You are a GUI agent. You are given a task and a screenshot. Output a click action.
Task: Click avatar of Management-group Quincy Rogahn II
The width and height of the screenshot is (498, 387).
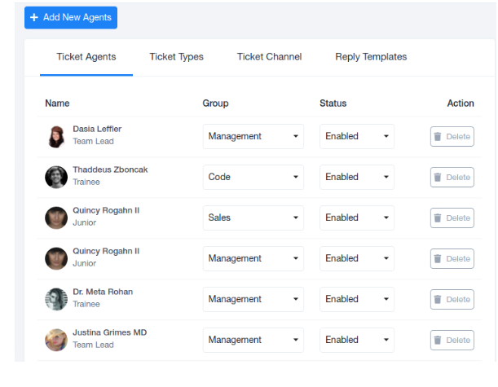(56, 258)
